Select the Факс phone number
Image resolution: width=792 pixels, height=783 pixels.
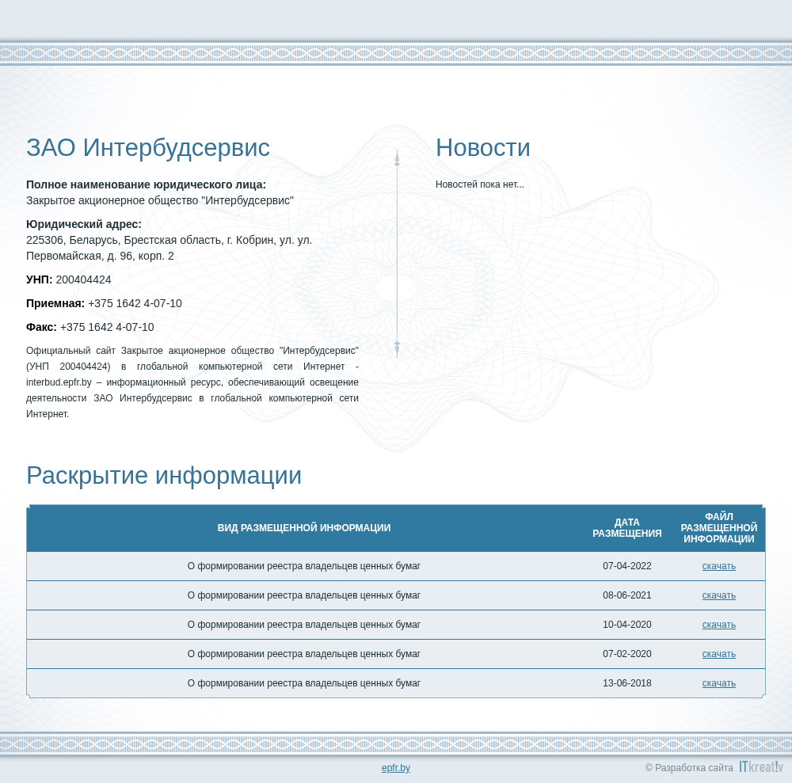(x=107, y=327)
